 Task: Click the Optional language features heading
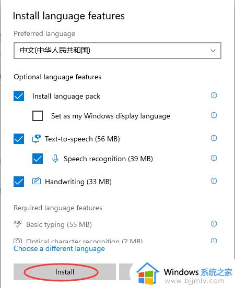(57, 77)
